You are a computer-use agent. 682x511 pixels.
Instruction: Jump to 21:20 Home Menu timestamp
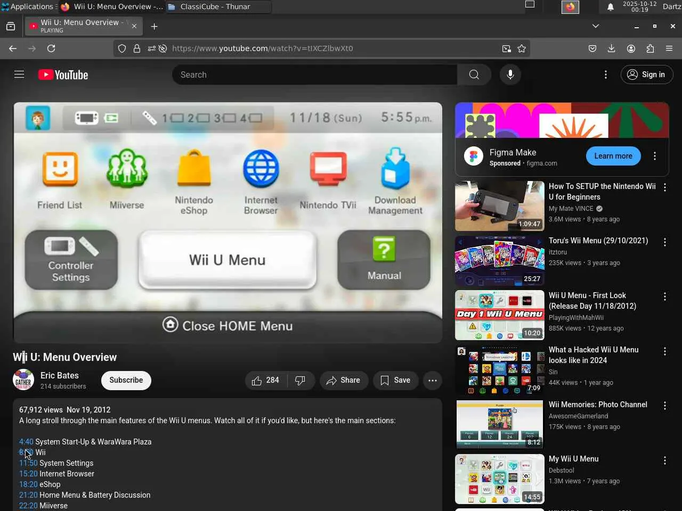click(28, 495)
